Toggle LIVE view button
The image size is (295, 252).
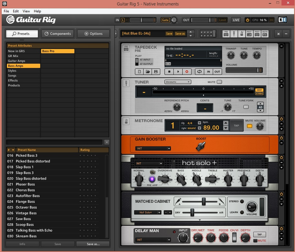click(236, 20)
